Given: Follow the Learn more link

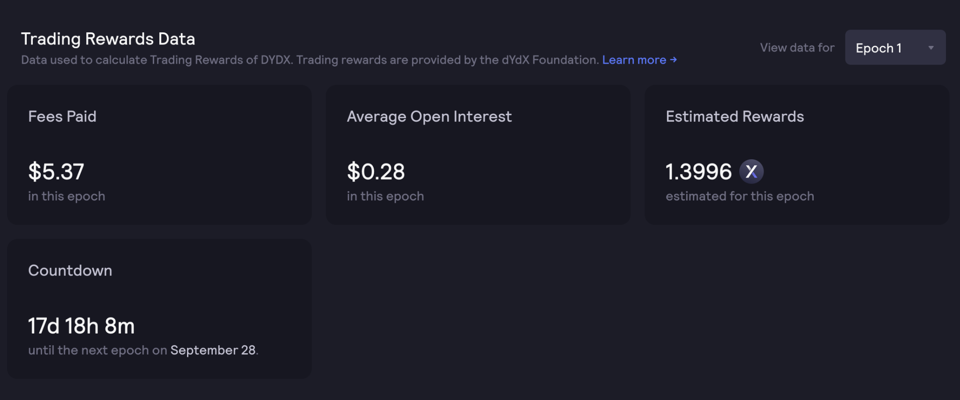Looking at the screenshot, I should (x=634, y=60).
